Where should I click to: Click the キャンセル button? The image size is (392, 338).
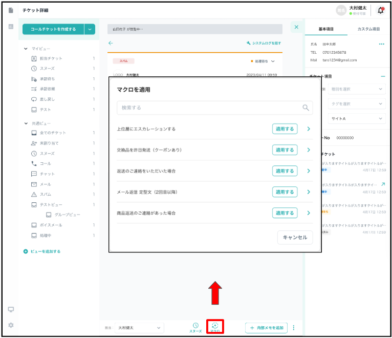[295, 237]
